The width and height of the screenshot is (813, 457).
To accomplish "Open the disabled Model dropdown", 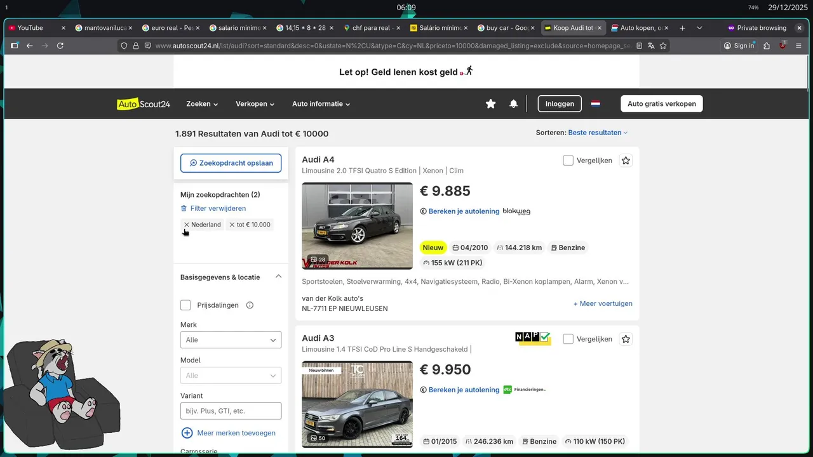I will point(231,376).
